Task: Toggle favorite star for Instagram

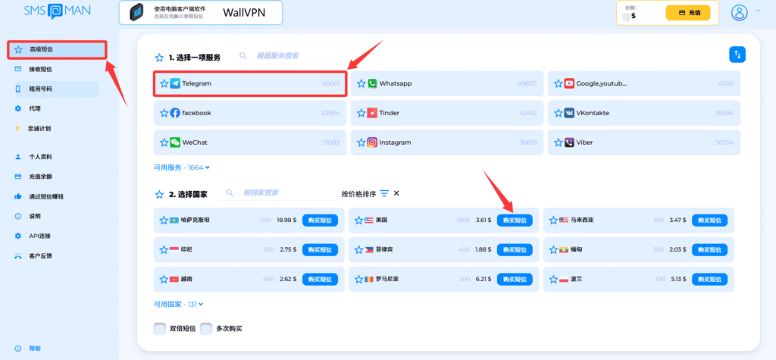Action: pyautogui.click(x=361, y=142)
